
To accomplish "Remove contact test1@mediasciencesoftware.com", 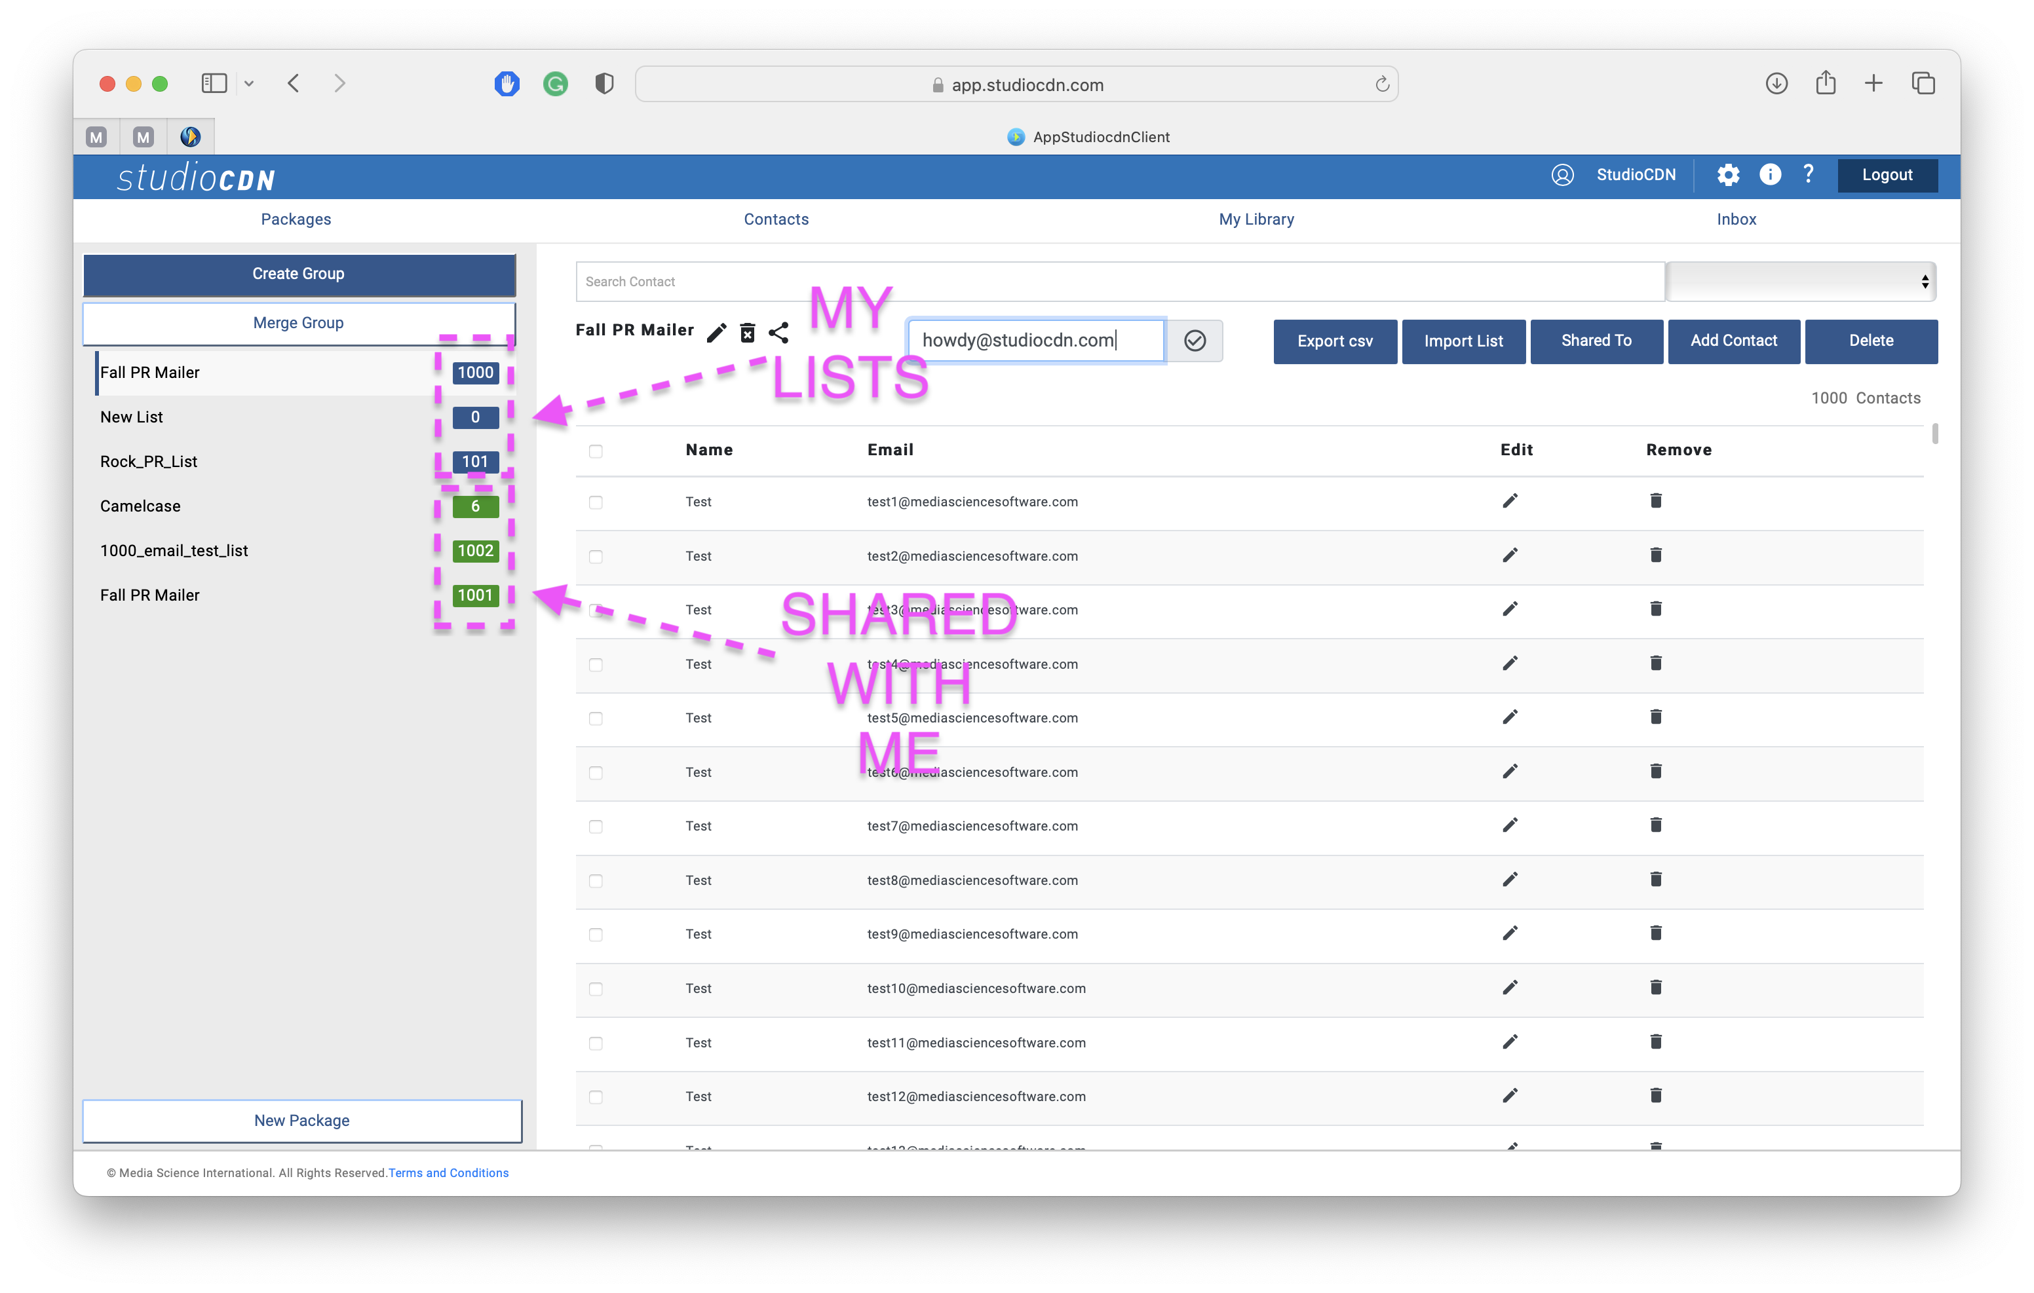I will tap(1656, 502).
